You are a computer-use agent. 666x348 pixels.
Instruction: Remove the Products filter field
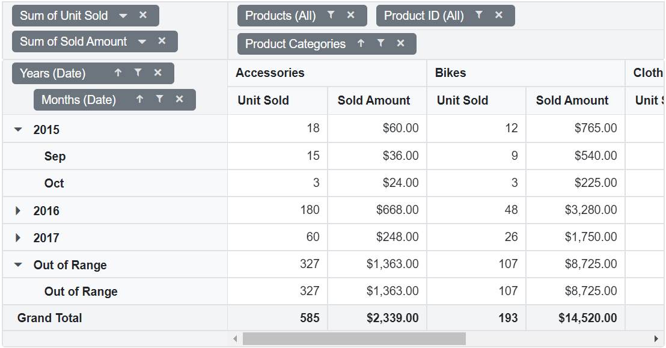(350, 16)
